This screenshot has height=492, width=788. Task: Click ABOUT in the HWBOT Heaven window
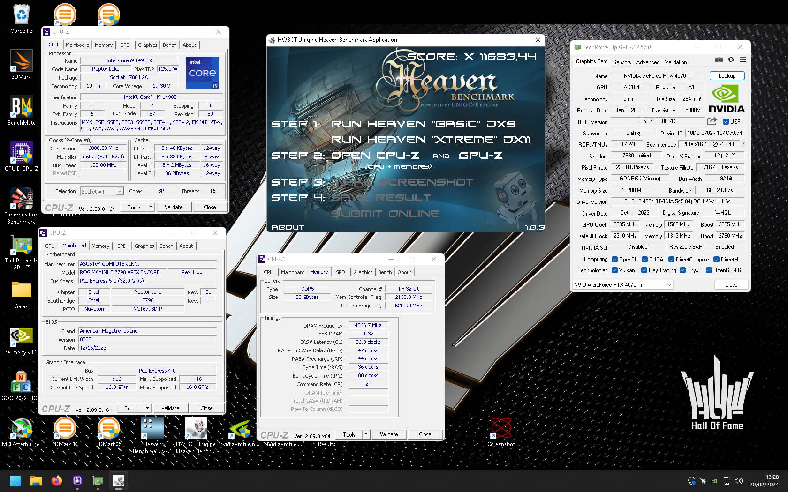tap(288, 227)
